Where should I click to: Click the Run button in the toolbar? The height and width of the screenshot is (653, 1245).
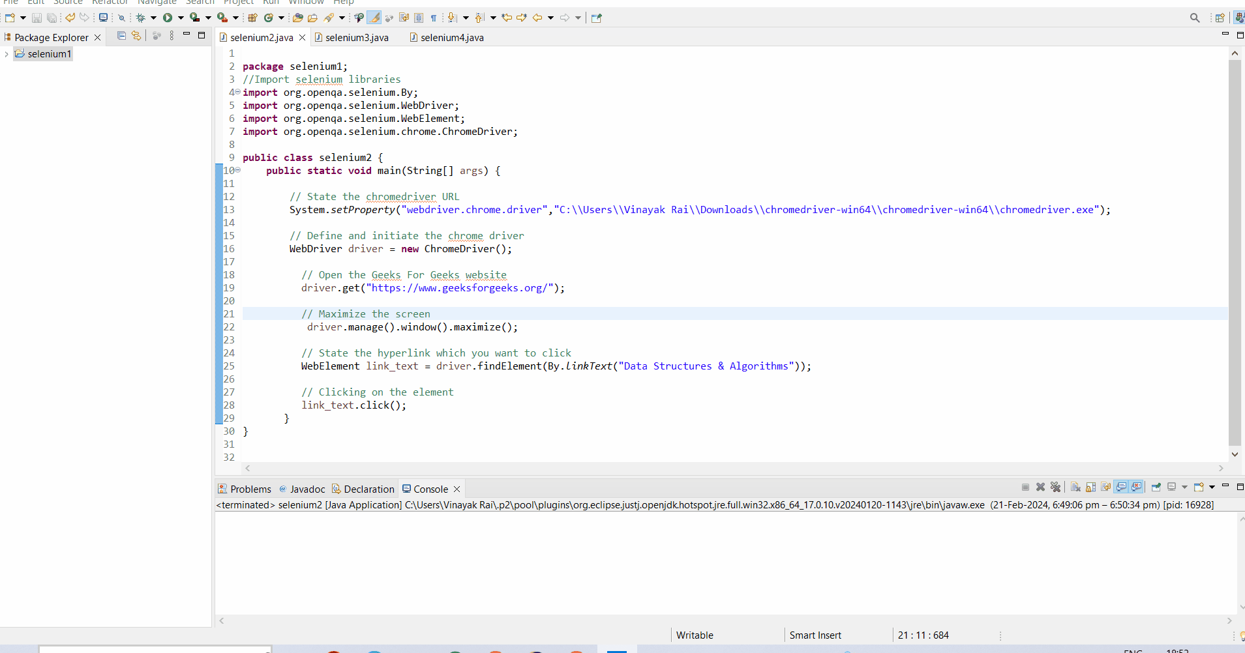pos(168,18)
